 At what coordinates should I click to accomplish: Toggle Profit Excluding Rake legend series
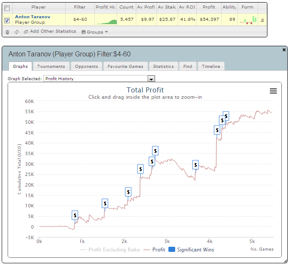(107, 250)
